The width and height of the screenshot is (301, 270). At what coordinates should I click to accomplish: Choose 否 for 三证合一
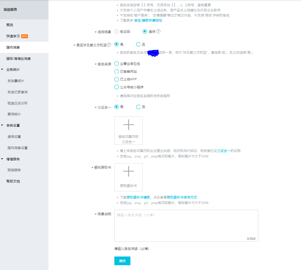tap(138, 107)
